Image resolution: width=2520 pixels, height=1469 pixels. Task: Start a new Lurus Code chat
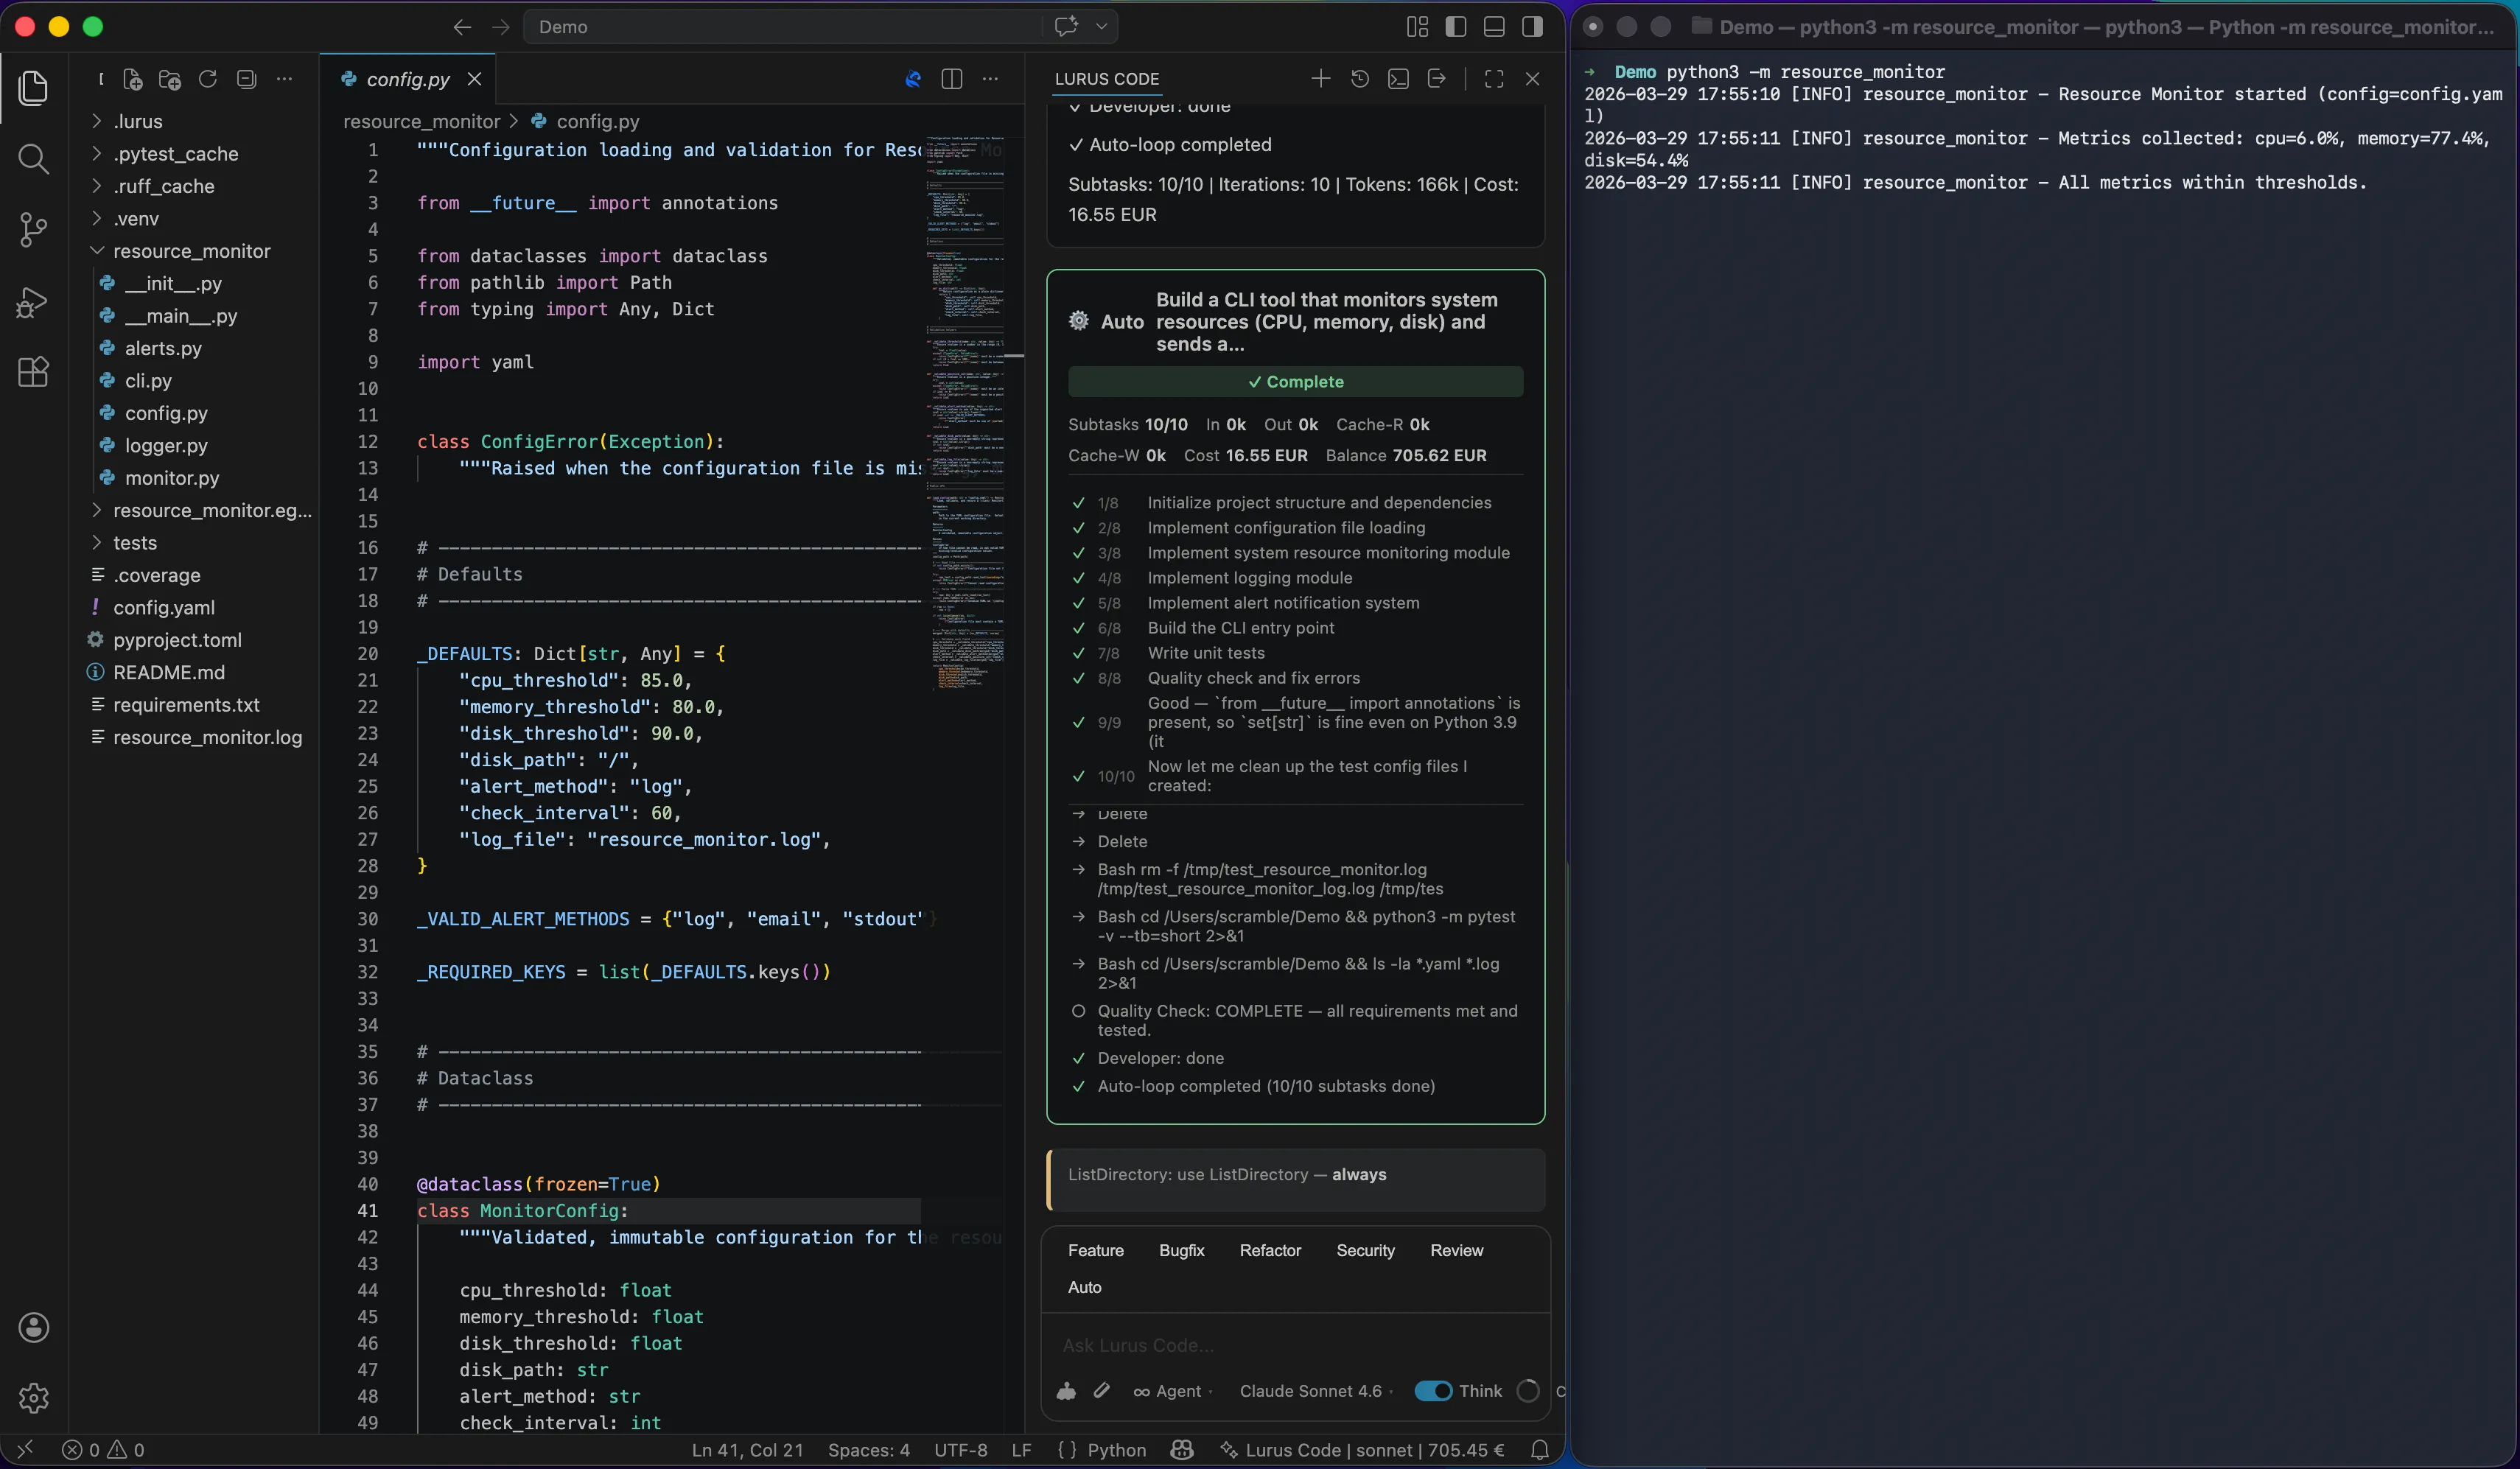click(1321, 79)
